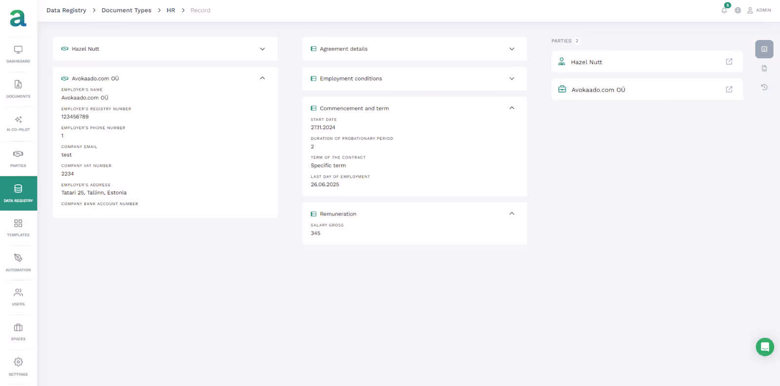The image size is (780, 386).
Task: Go to Data Registry breadcrumb
Action: [66, 10]
